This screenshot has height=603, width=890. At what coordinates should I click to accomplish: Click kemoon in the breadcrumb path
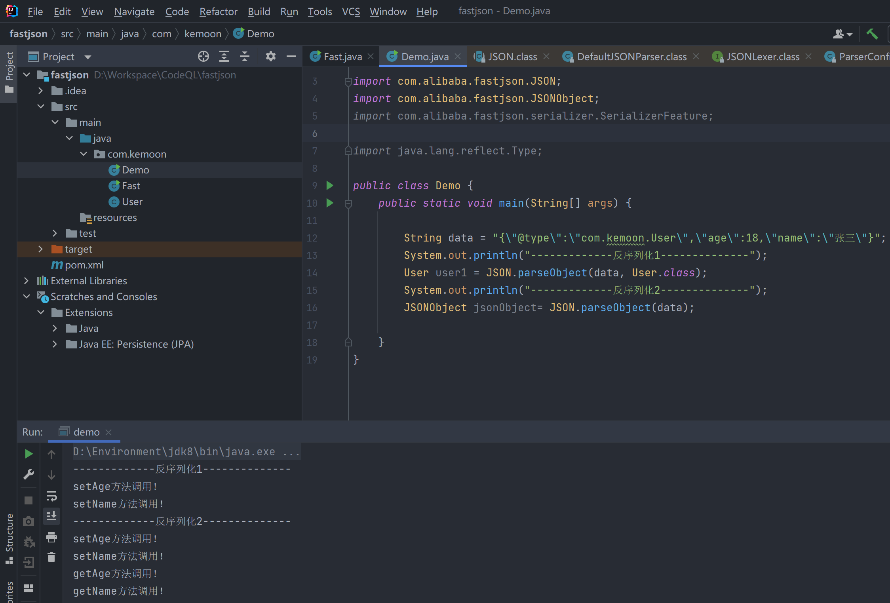click(203, 34)
